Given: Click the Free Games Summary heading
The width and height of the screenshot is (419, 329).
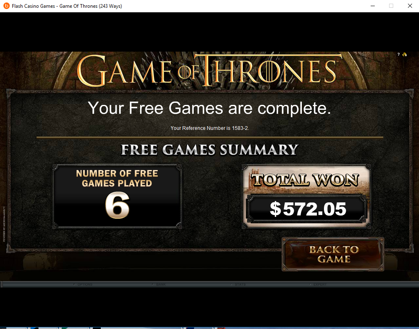Looking at the screenshot, I should coord(210,150).
